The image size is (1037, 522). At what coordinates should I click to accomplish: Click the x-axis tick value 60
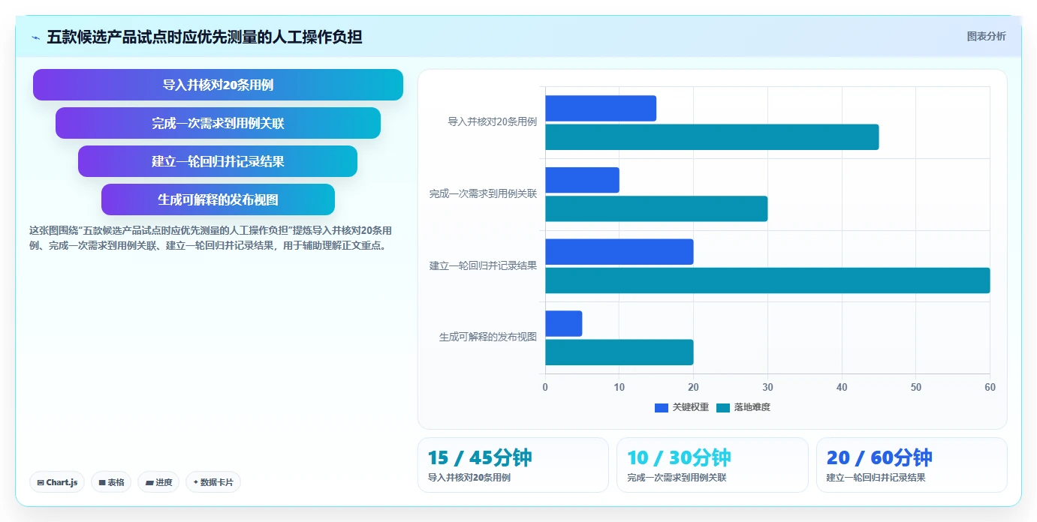pos(990,387)
